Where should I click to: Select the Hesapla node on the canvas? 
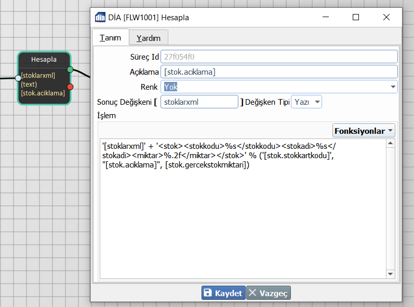(x=44, y=78)
